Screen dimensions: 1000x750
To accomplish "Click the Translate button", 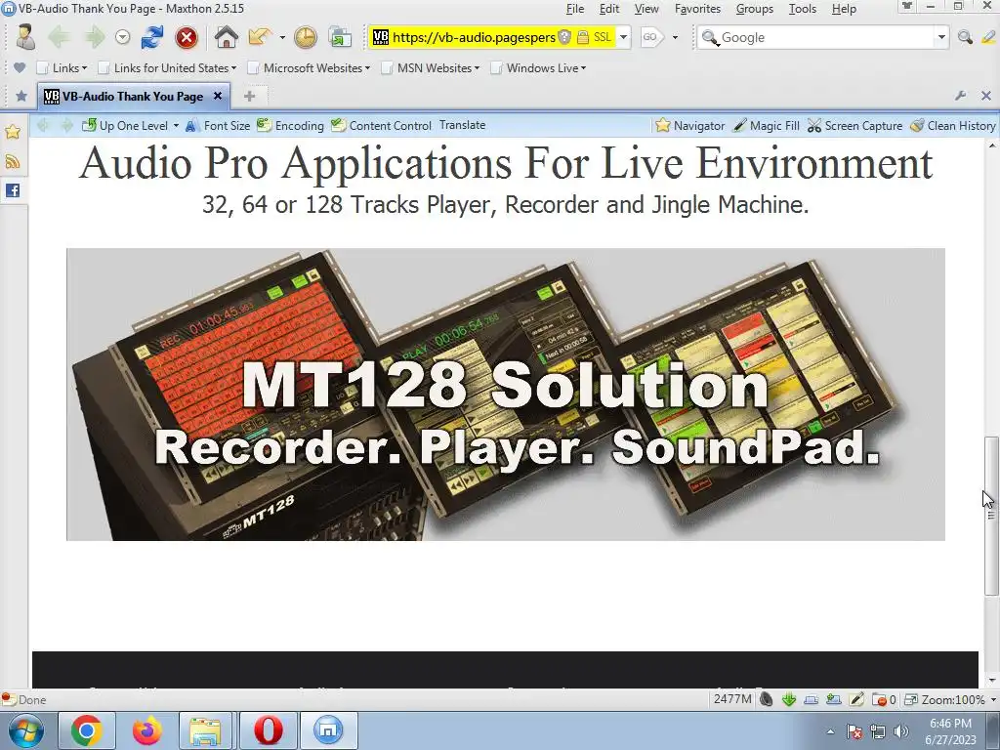I will point(462,125).
